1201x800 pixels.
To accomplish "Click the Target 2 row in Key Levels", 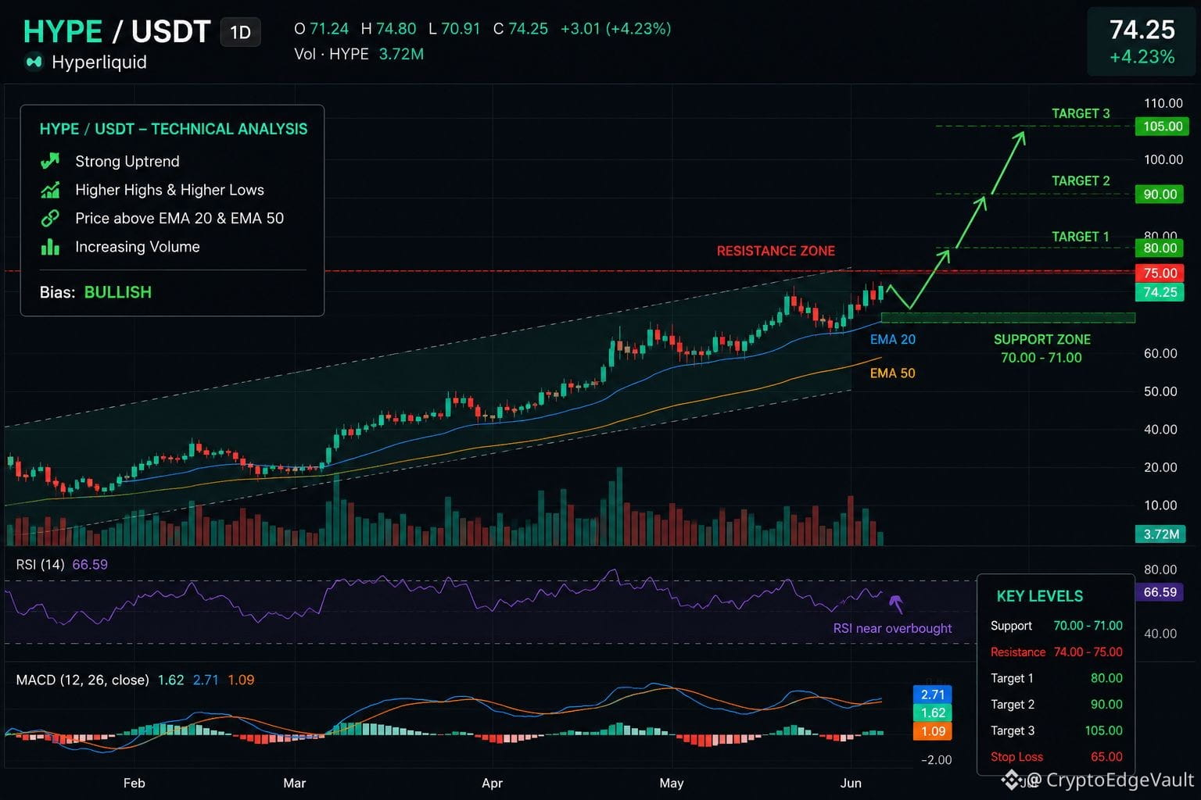I will pos(1056,705).
